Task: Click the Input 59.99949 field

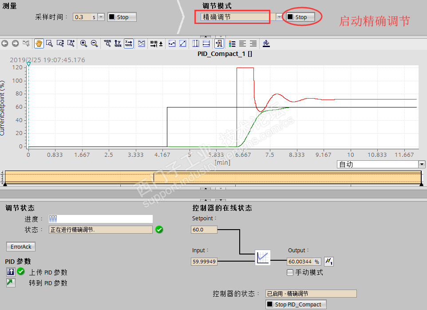Action: pyautogui.click(x=204, y=262)
